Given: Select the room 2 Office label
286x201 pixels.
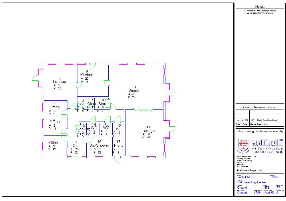Looking at the screenshot, I should point(54,141).
